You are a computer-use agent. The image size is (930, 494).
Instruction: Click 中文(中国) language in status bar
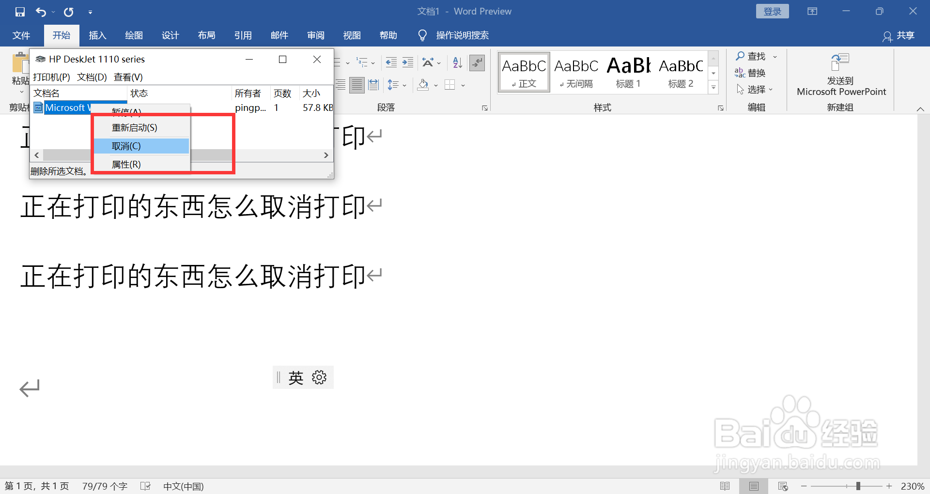[x=183, y=486]
